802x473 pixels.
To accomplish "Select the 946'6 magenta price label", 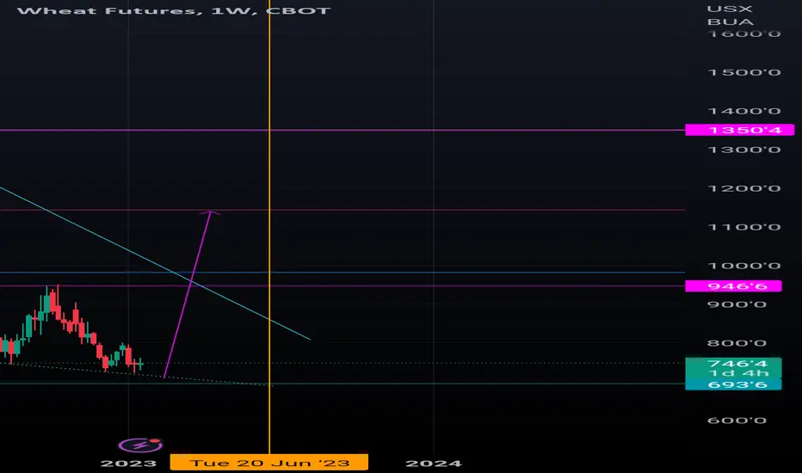I will (x=733, y=286).
